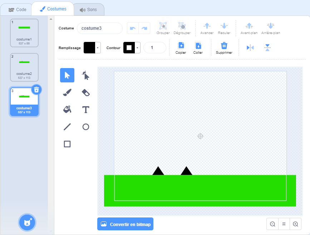Screen dimensions: 310x235
Task: Open the Remplissage color dropdown
Action: [x=98, y=48]
